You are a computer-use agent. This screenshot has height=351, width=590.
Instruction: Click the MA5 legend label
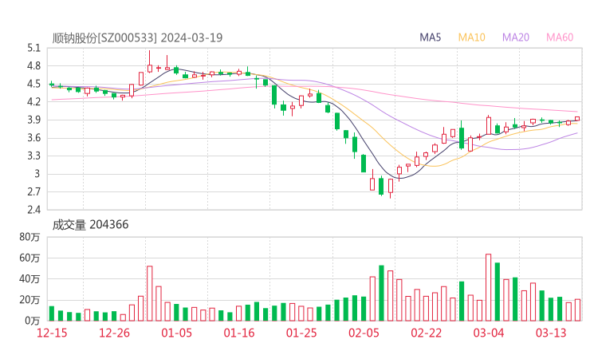(430, 37)
